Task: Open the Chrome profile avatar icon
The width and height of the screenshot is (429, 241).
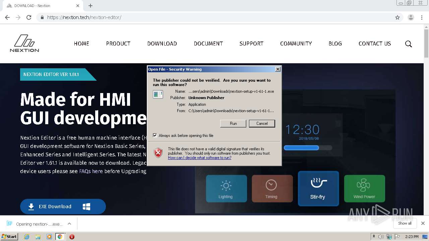Action: 411,17
